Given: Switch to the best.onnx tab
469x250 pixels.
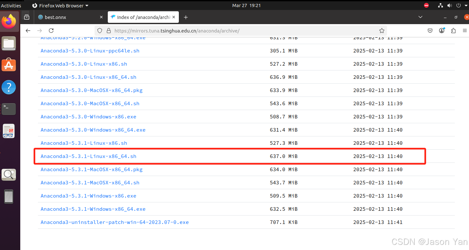Looking at the screenshot, I should pos(70,17).
